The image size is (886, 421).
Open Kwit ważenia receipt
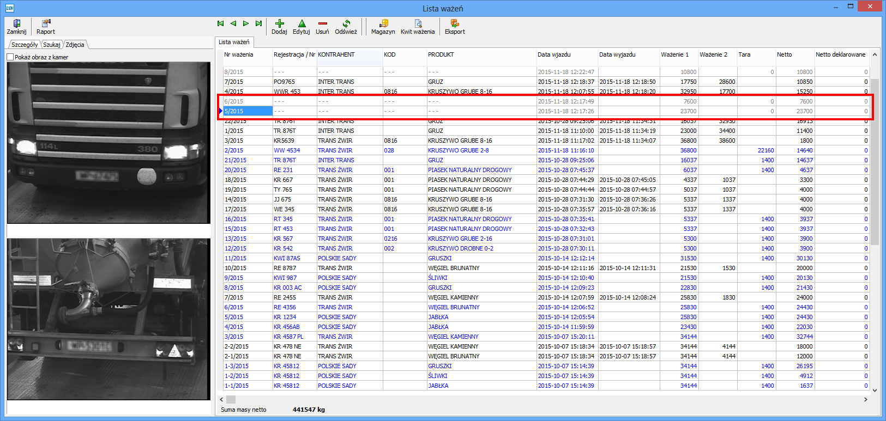click(418, 26)
